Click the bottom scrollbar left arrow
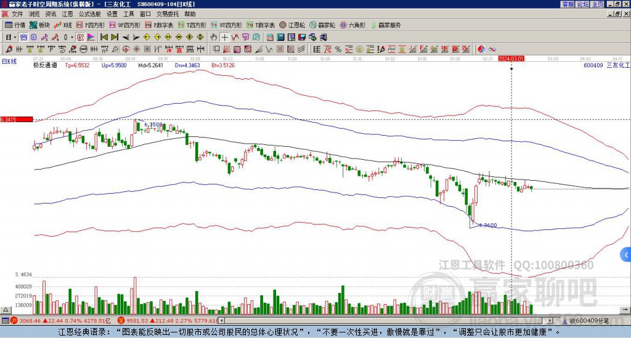Image resolution: width=631 pixels, height=338 pixels. (221, 321)
